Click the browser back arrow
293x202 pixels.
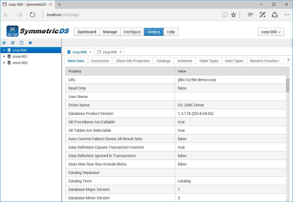[7, 15]
